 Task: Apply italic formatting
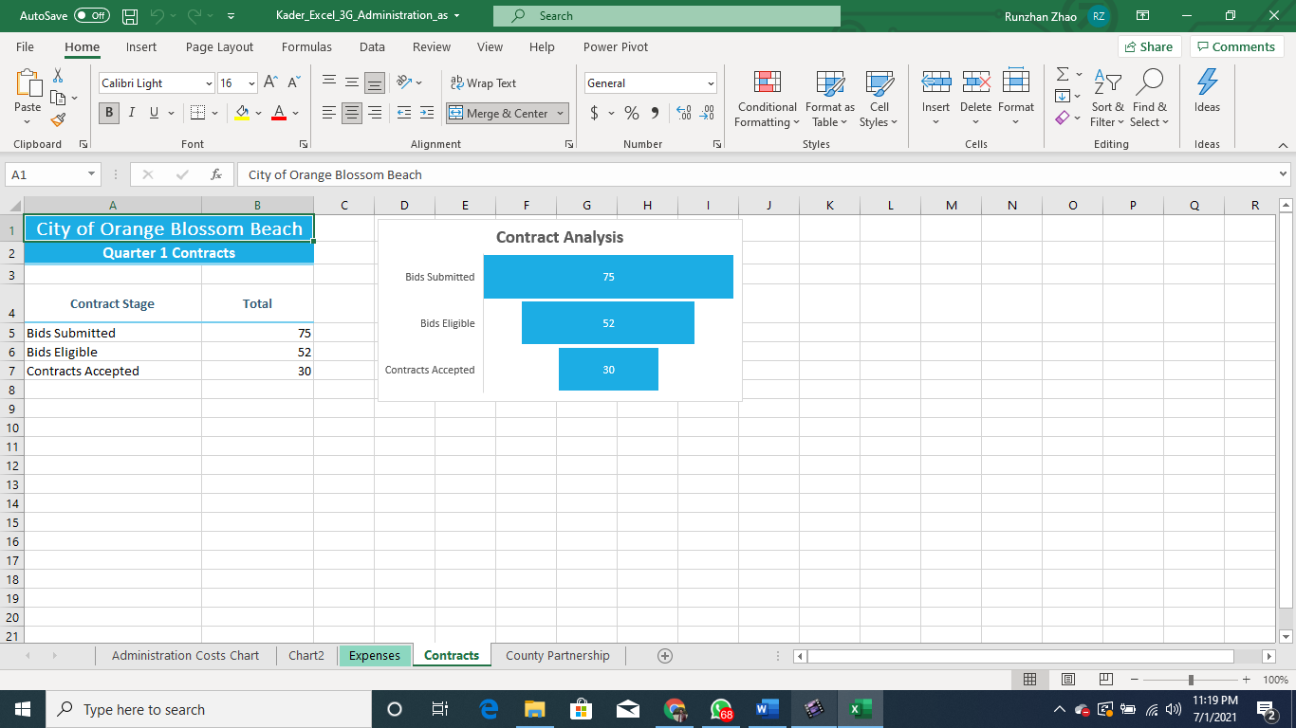click(131, 113)
